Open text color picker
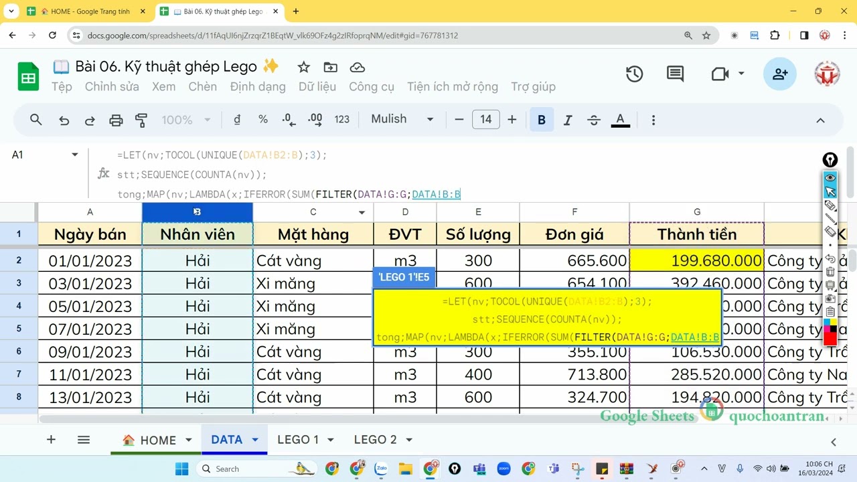Screen dimensions: 857x482 coord(621,120)
